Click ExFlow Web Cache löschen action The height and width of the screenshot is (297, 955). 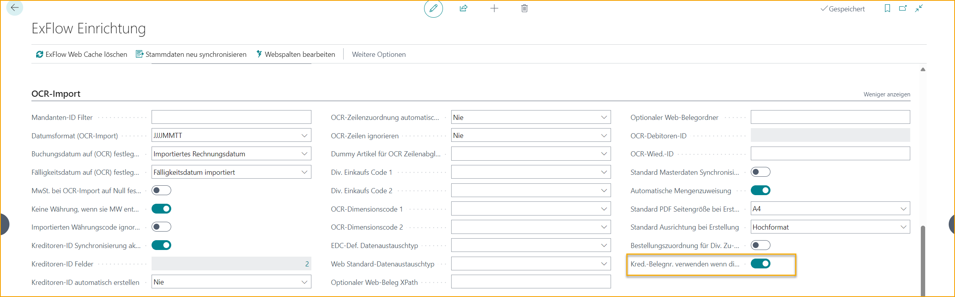(x=82, y=54)
